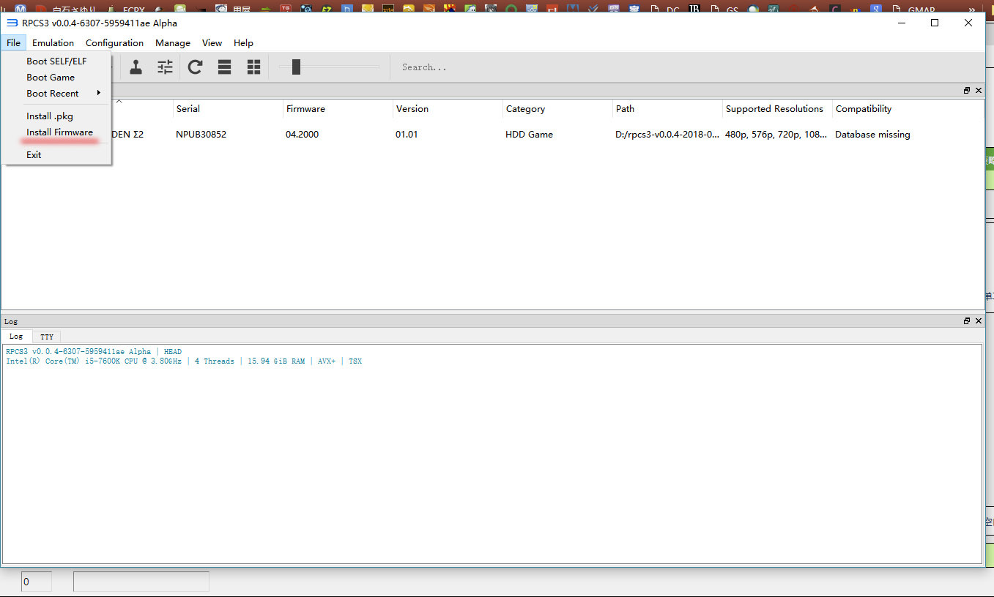The height and width of the screenshot is (597, 994).
Task: Close the Log panel
Action: (x=979, y=321)
